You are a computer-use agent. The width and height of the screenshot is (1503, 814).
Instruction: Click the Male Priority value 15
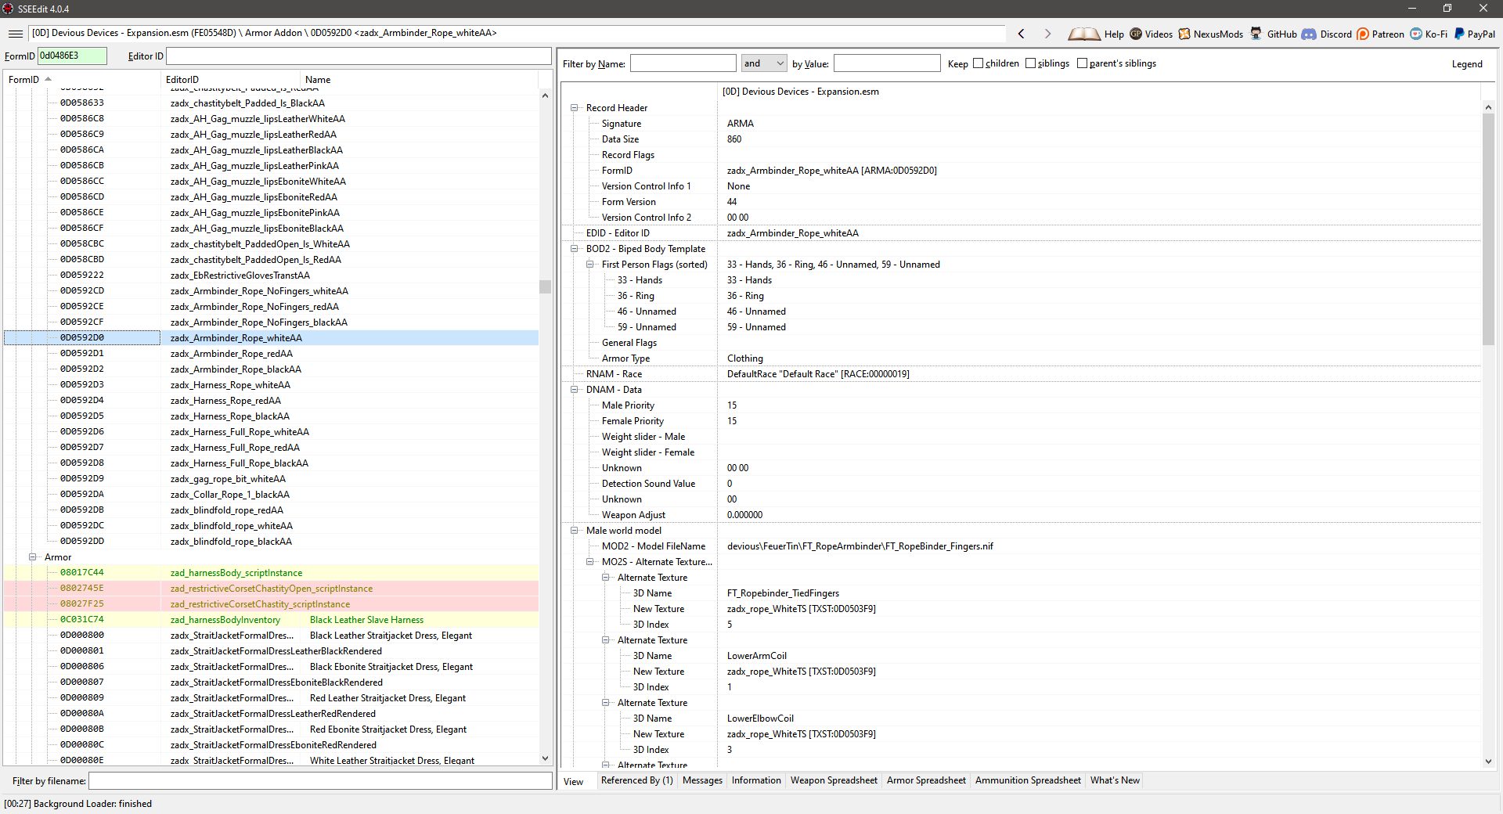click(x=731, y=405)
